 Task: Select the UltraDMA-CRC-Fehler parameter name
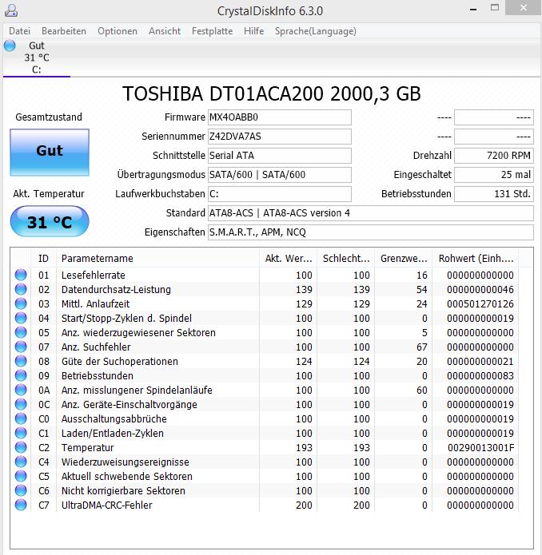[x=107, y=505]
